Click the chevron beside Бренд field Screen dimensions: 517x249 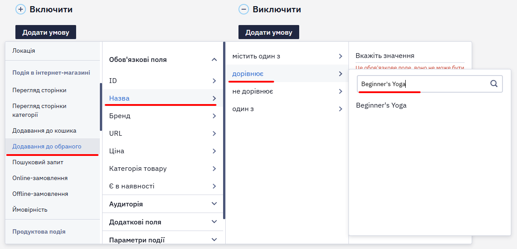pyautogui.click(x=214, y=116)
